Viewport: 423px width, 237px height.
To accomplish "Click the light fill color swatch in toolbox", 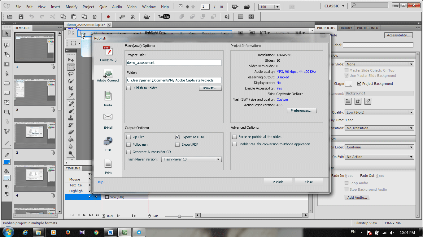I will tap(7, 178).
